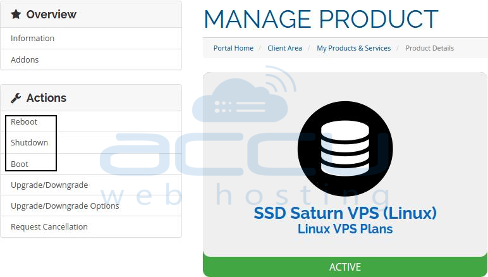The image size is (488, 277).
Task: Click the MANAGE PRODUCT page heading
Action: point(321,20)
